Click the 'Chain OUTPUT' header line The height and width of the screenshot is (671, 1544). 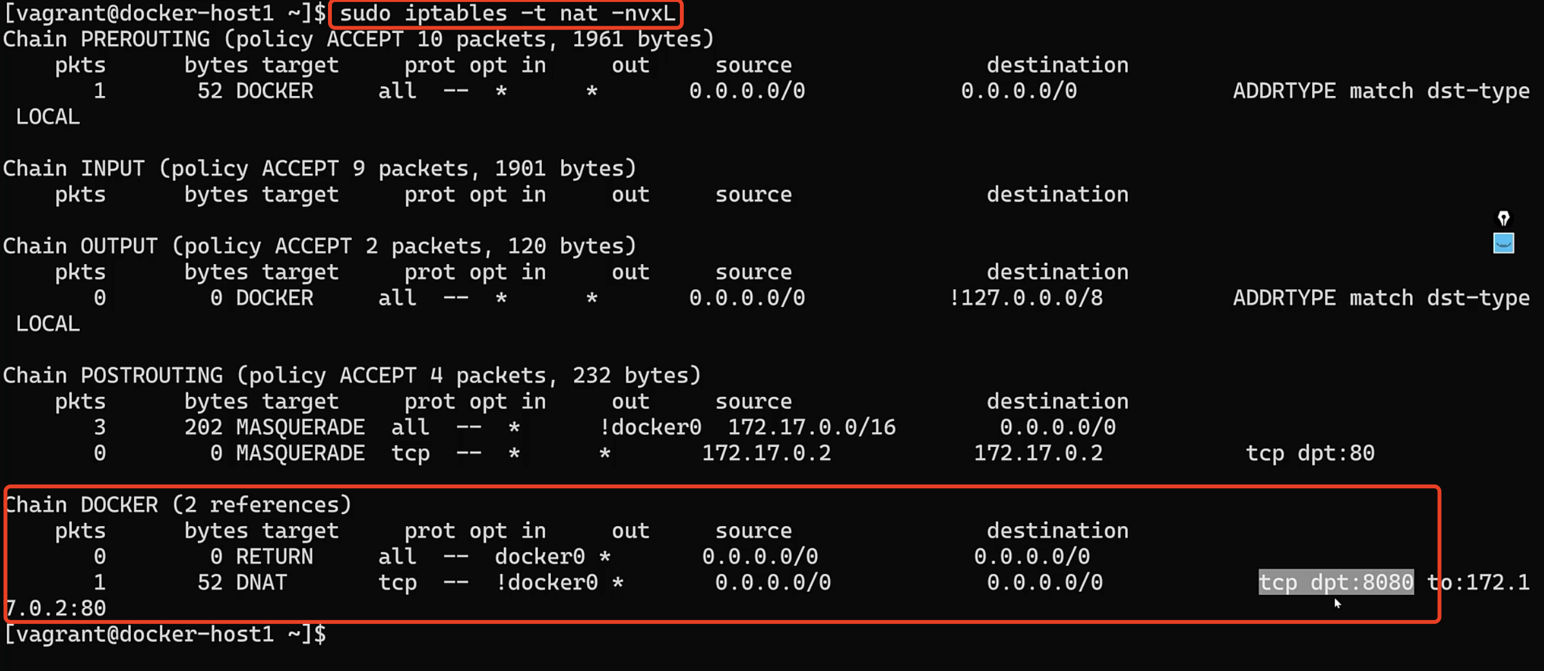(320, 246)
